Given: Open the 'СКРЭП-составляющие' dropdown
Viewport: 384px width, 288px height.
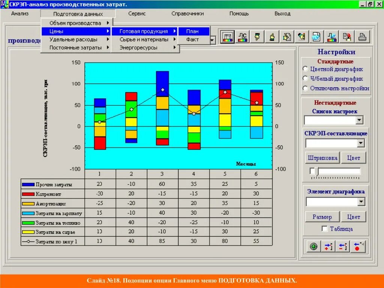Looking at the screenshot, I should tap(361, 143).
